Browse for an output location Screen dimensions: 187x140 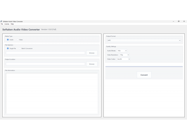[x=92, y=64]
